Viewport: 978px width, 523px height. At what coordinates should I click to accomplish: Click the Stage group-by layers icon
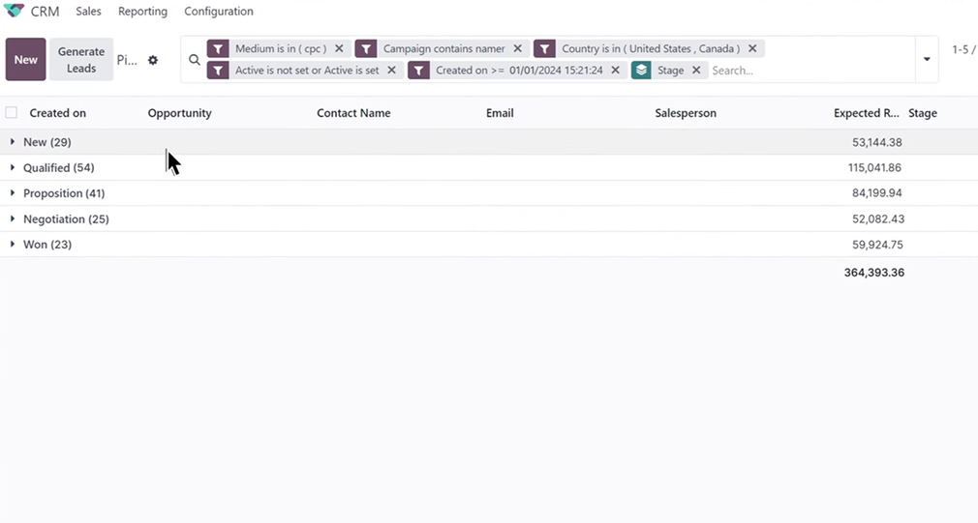(641, 71)
